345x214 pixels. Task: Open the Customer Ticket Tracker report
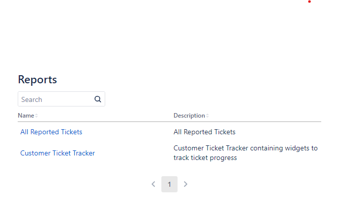click(58, 153)
